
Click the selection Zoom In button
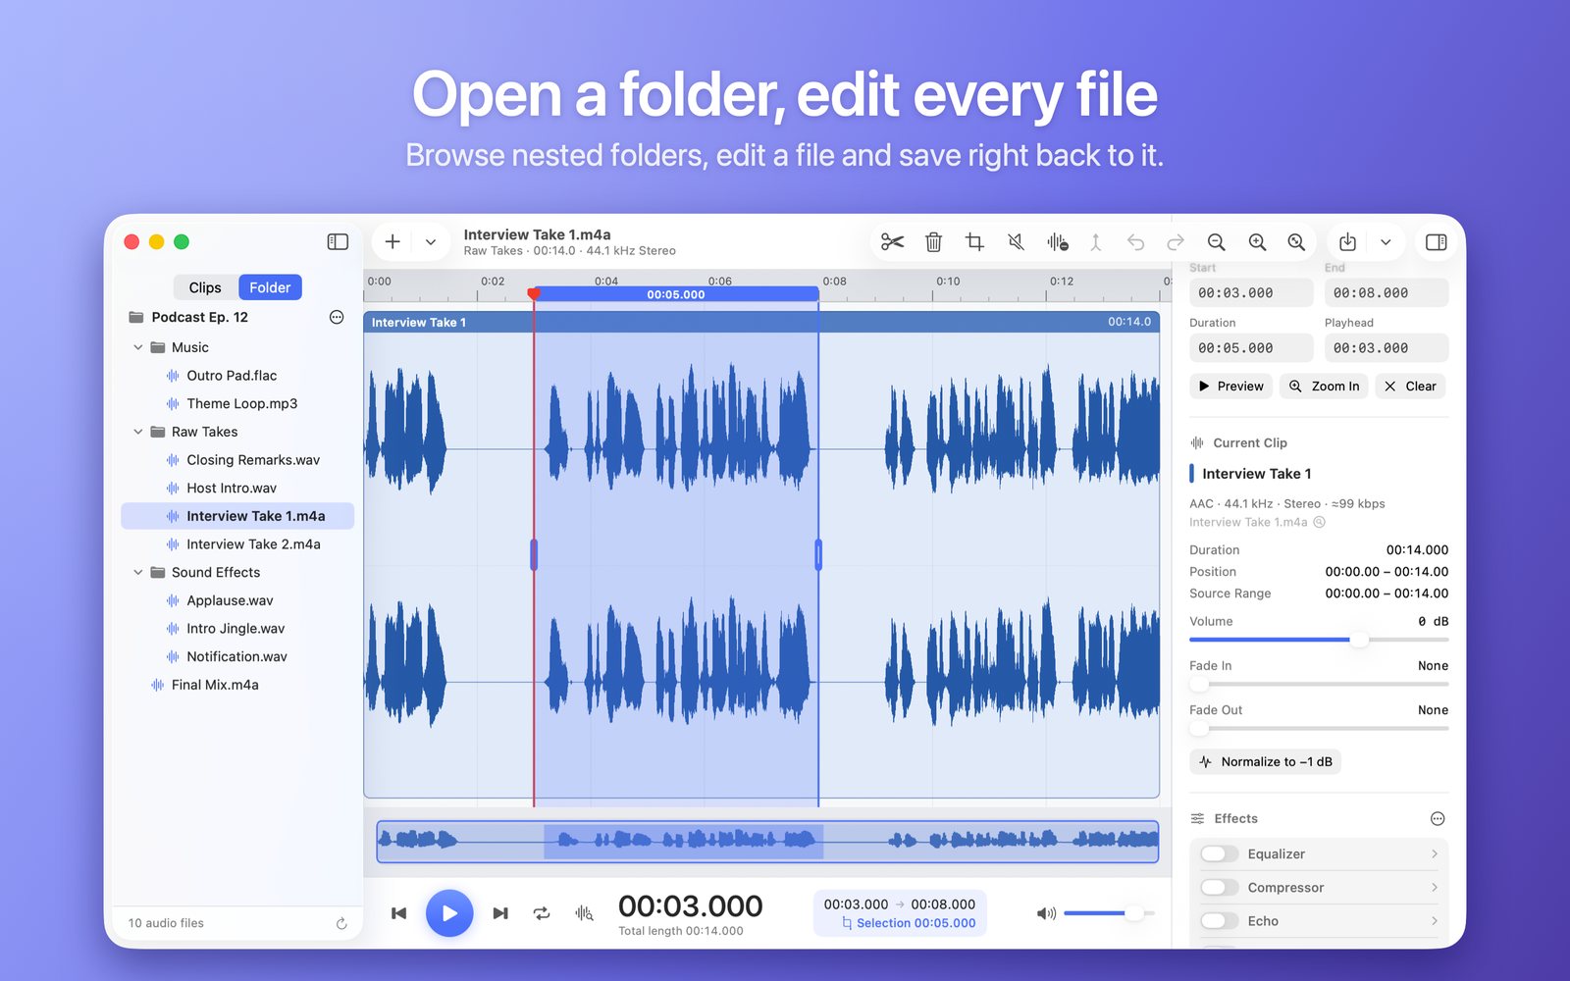tap(1325, 387)
